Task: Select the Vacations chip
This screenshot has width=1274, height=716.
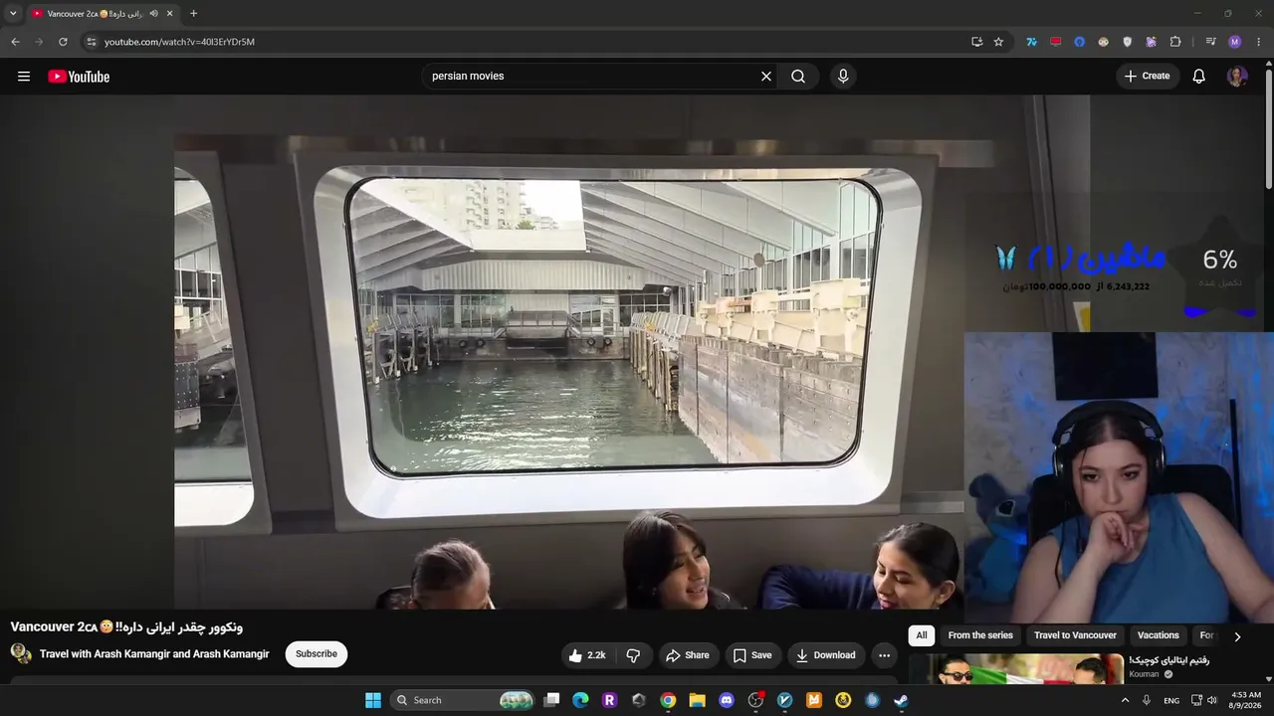Action: (1158, 635)
